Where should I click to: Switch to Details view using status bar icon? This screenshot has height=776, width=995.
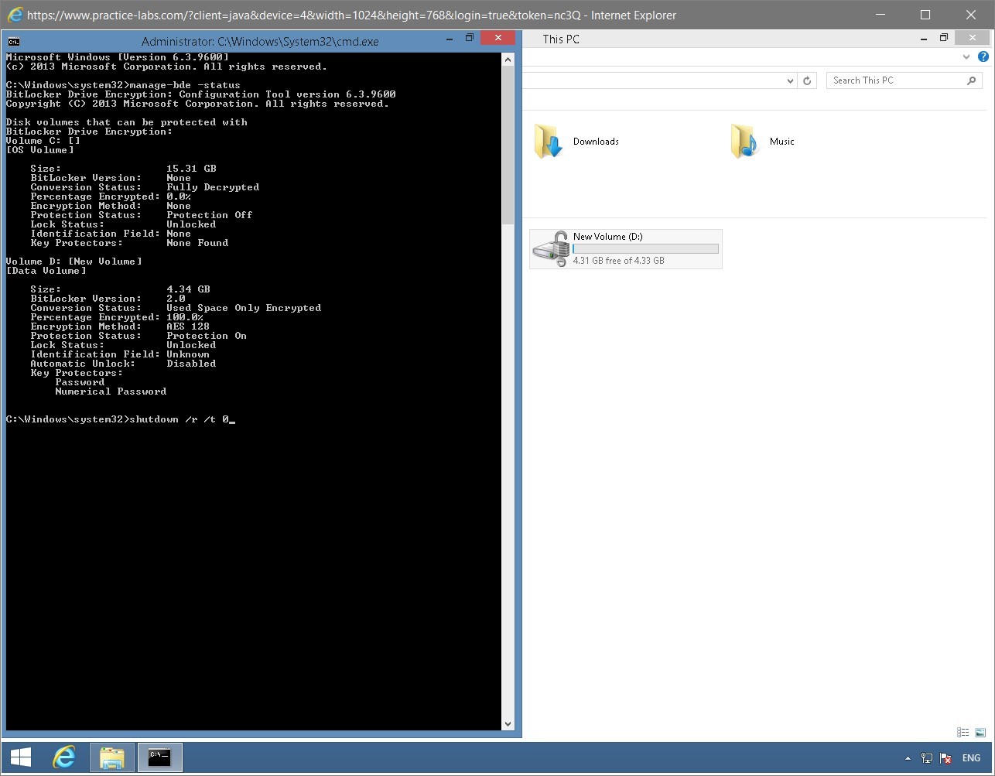tap(963, 732)
